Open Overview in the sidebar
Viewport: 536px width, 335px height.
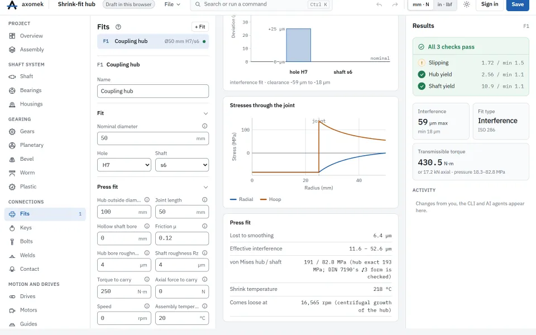45,36
